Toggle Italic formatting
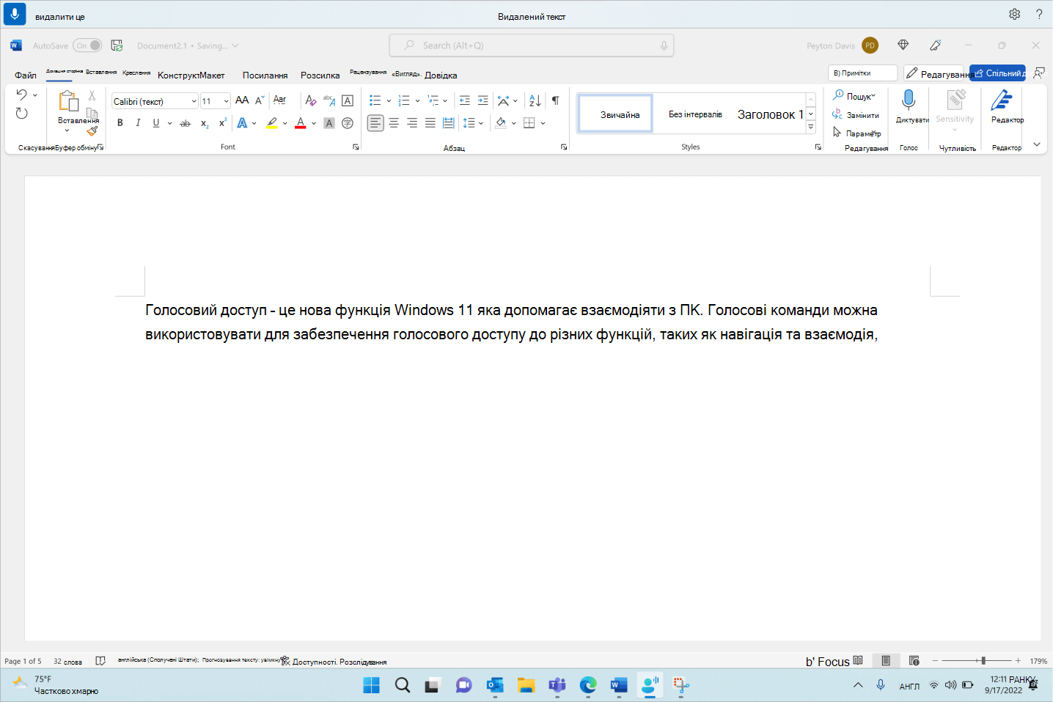Screen dimensions: 1053x702 tap(138, 123)
